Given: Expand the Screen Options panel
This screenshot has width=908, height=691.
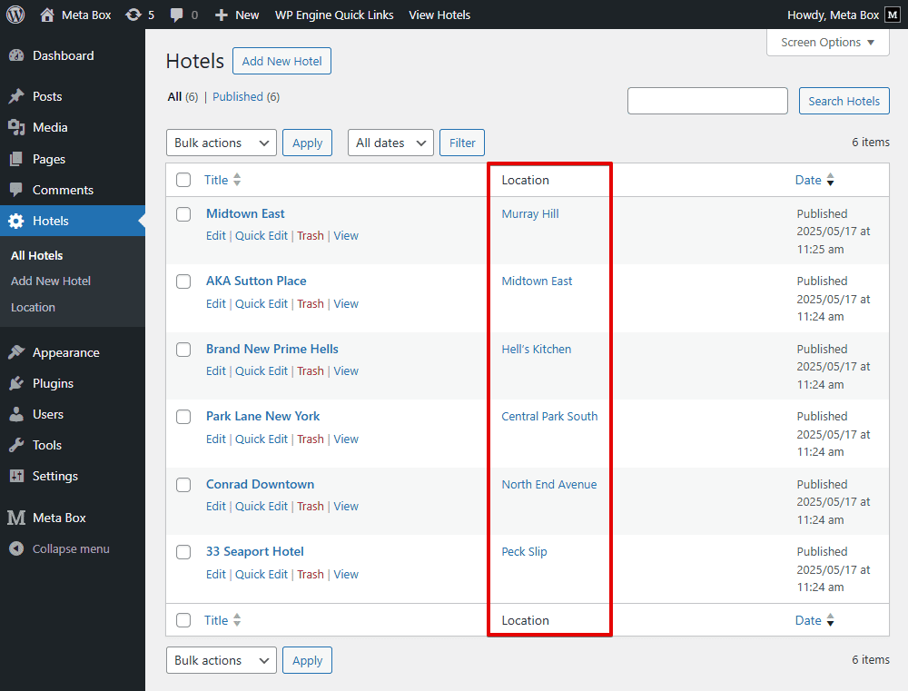Looking at the screenshot, I should coord(827,42).
